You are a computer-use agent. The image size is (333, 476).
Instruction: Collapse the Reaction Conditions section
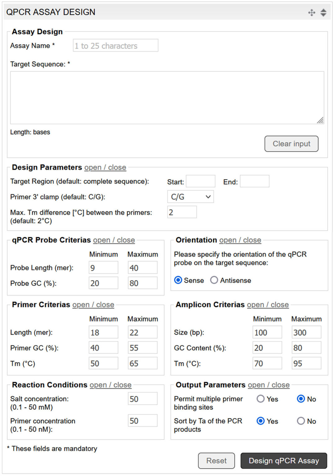tap(110, 385)
